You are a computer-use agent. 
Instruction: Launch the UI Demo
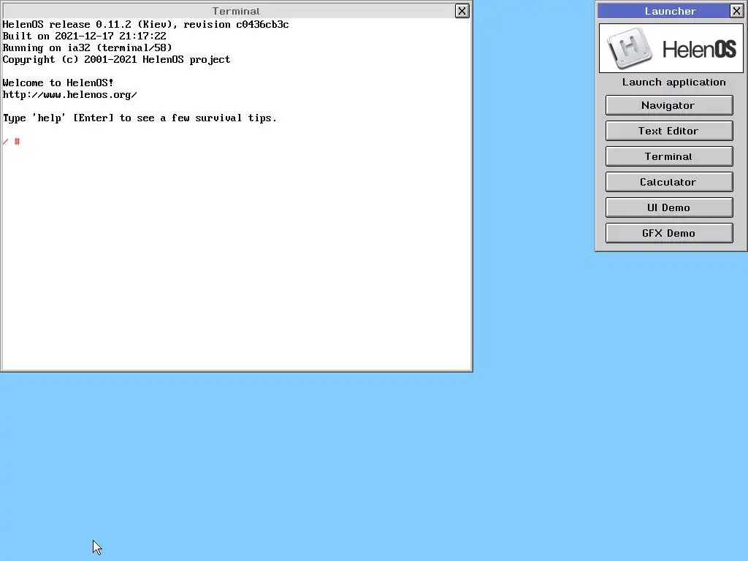[669, 207]
